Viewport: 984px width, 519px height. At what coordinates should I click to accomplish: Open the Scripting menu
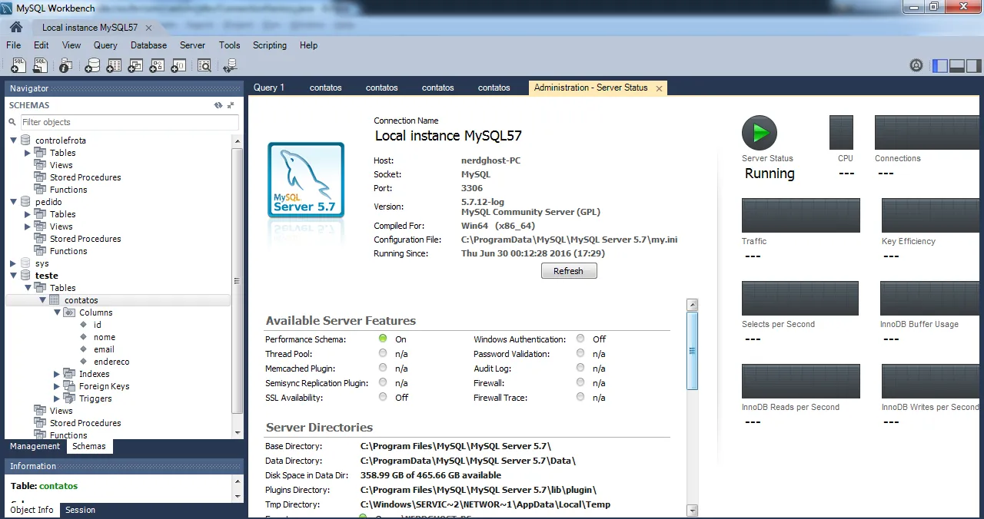(270, 45)
